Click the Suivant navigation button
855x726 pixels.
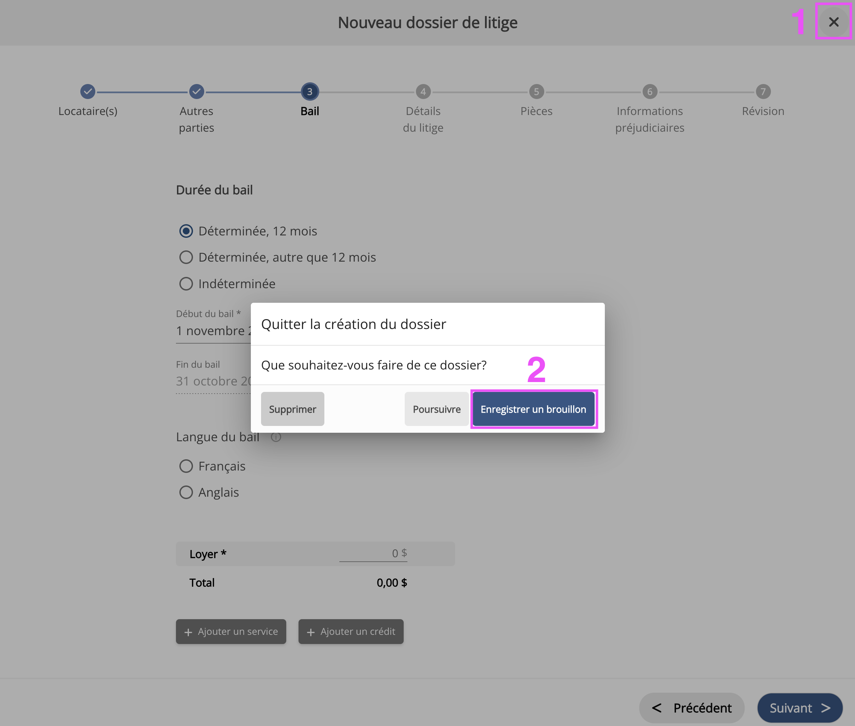(x=799, y=708)
